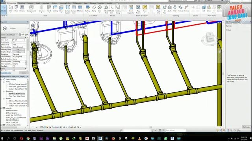This screenshot has height=141, width=252.
Task: Select the 3D View: Toilet Room item
Action: point(17,94)
